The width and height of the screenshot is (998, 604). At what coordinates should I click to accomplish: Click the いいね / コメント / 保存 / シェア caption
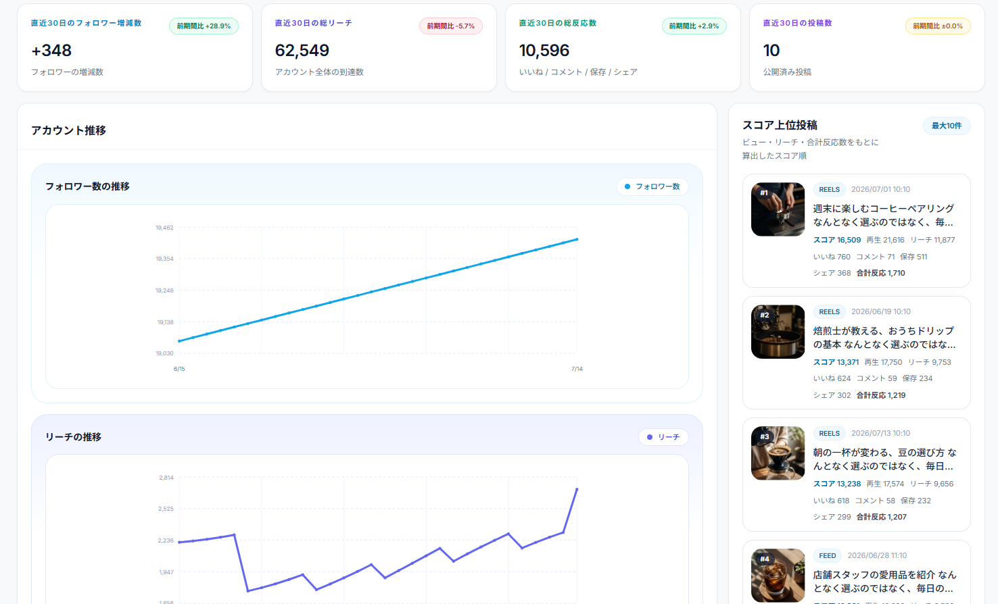(x=578, y=72)
